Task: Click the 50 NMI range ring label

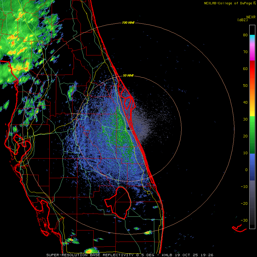Action: (x=128, y=75)
